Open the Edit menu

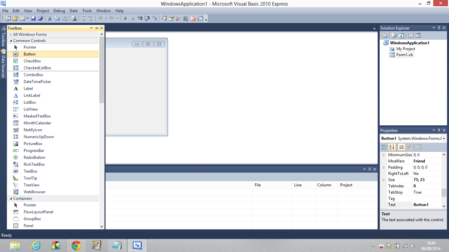[16, 11]
